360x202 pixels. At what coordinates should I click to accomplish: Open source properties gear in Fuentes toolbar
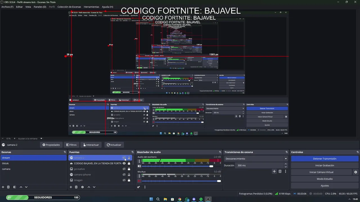point(82,187)
